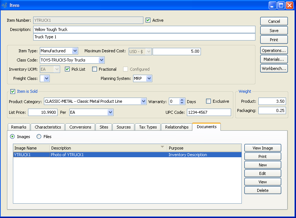The height and width of the screenshot is (218, 296).
Task: Select the Files radio button
Action: point(39,137)
